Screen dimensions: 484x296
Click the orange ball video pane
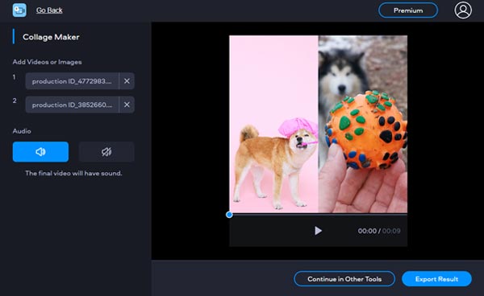pyautogui.click(x=363, y=124)
